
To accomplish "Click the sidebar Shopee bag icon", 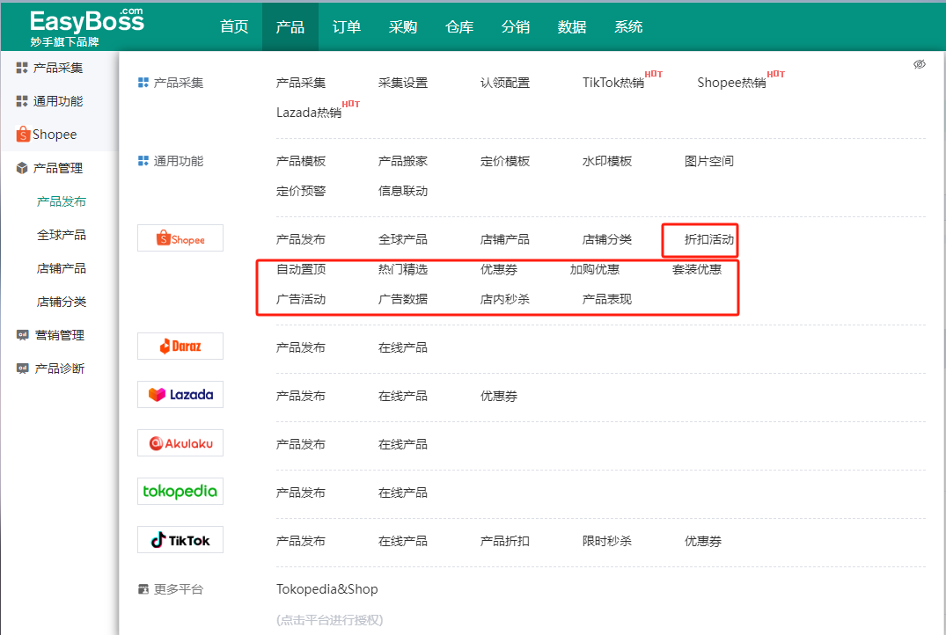I will [x=23, y=134].
